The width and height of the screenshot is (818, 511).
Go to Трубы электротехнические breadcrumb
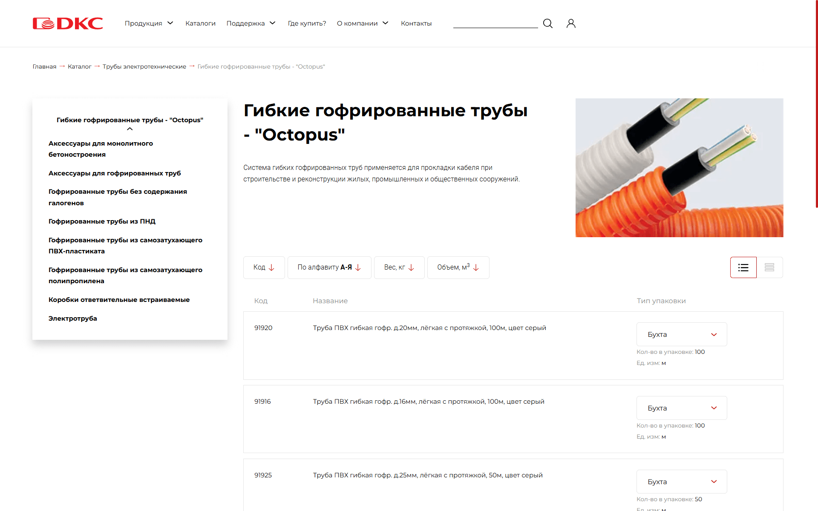click(144, 66)
